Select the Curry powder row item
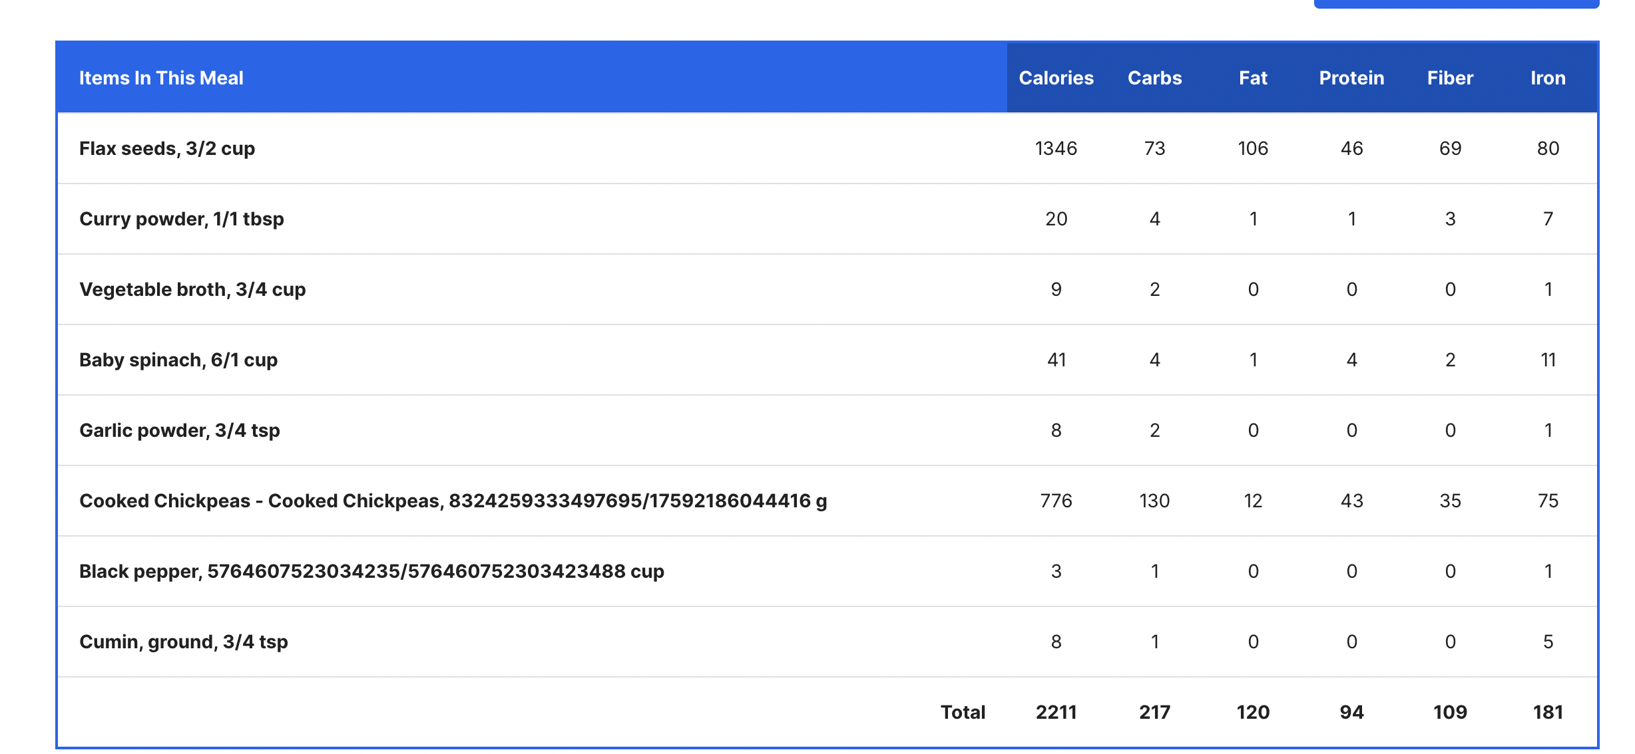 tap(181, 219)
